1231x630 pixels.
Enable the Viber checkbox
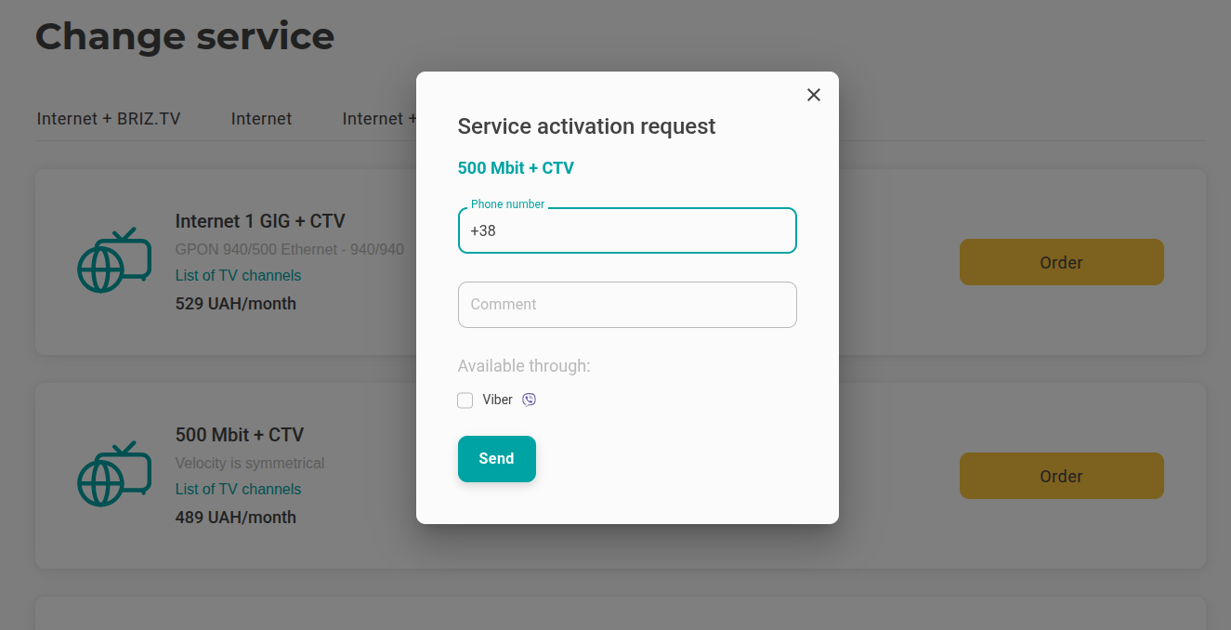click(x=465, y=400)
